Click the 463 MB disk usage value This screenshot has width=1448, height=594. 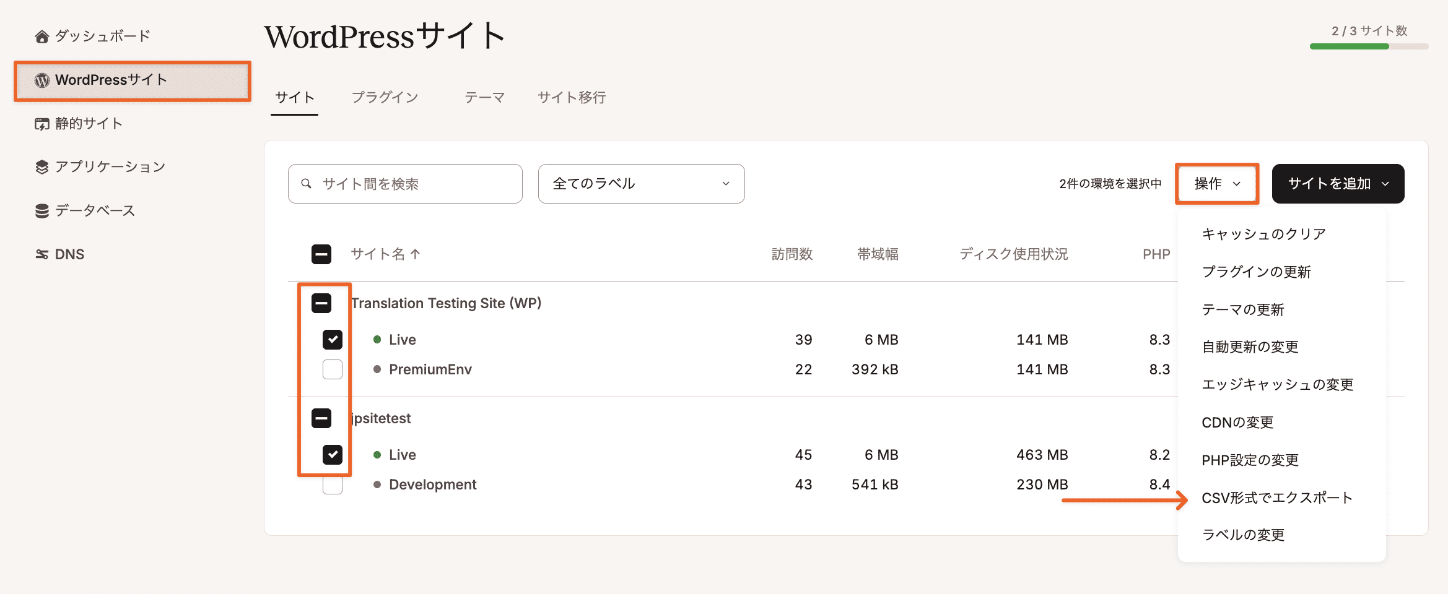tap(1042, 455)
